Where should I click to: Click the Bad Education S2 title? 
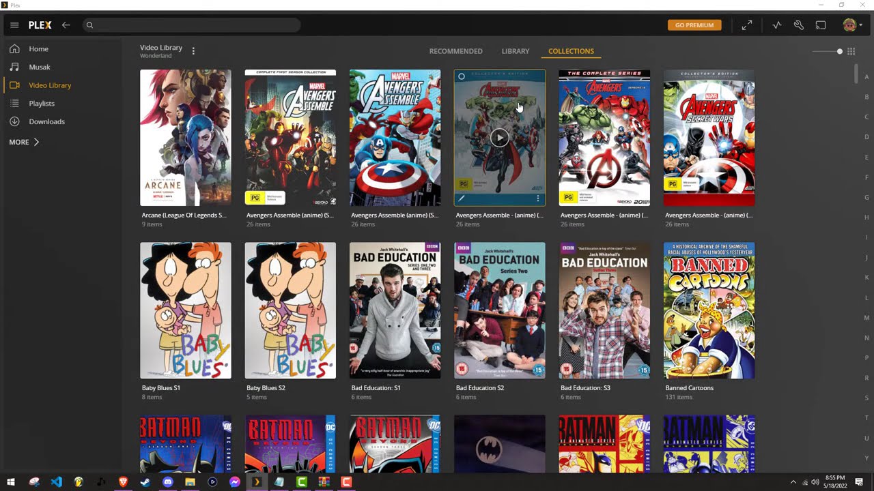click(x=480, y=388)
